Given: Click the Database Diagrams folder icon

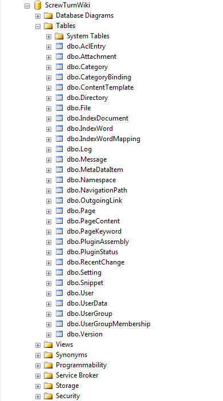Looking at the screenshot, I should [48, 16].
